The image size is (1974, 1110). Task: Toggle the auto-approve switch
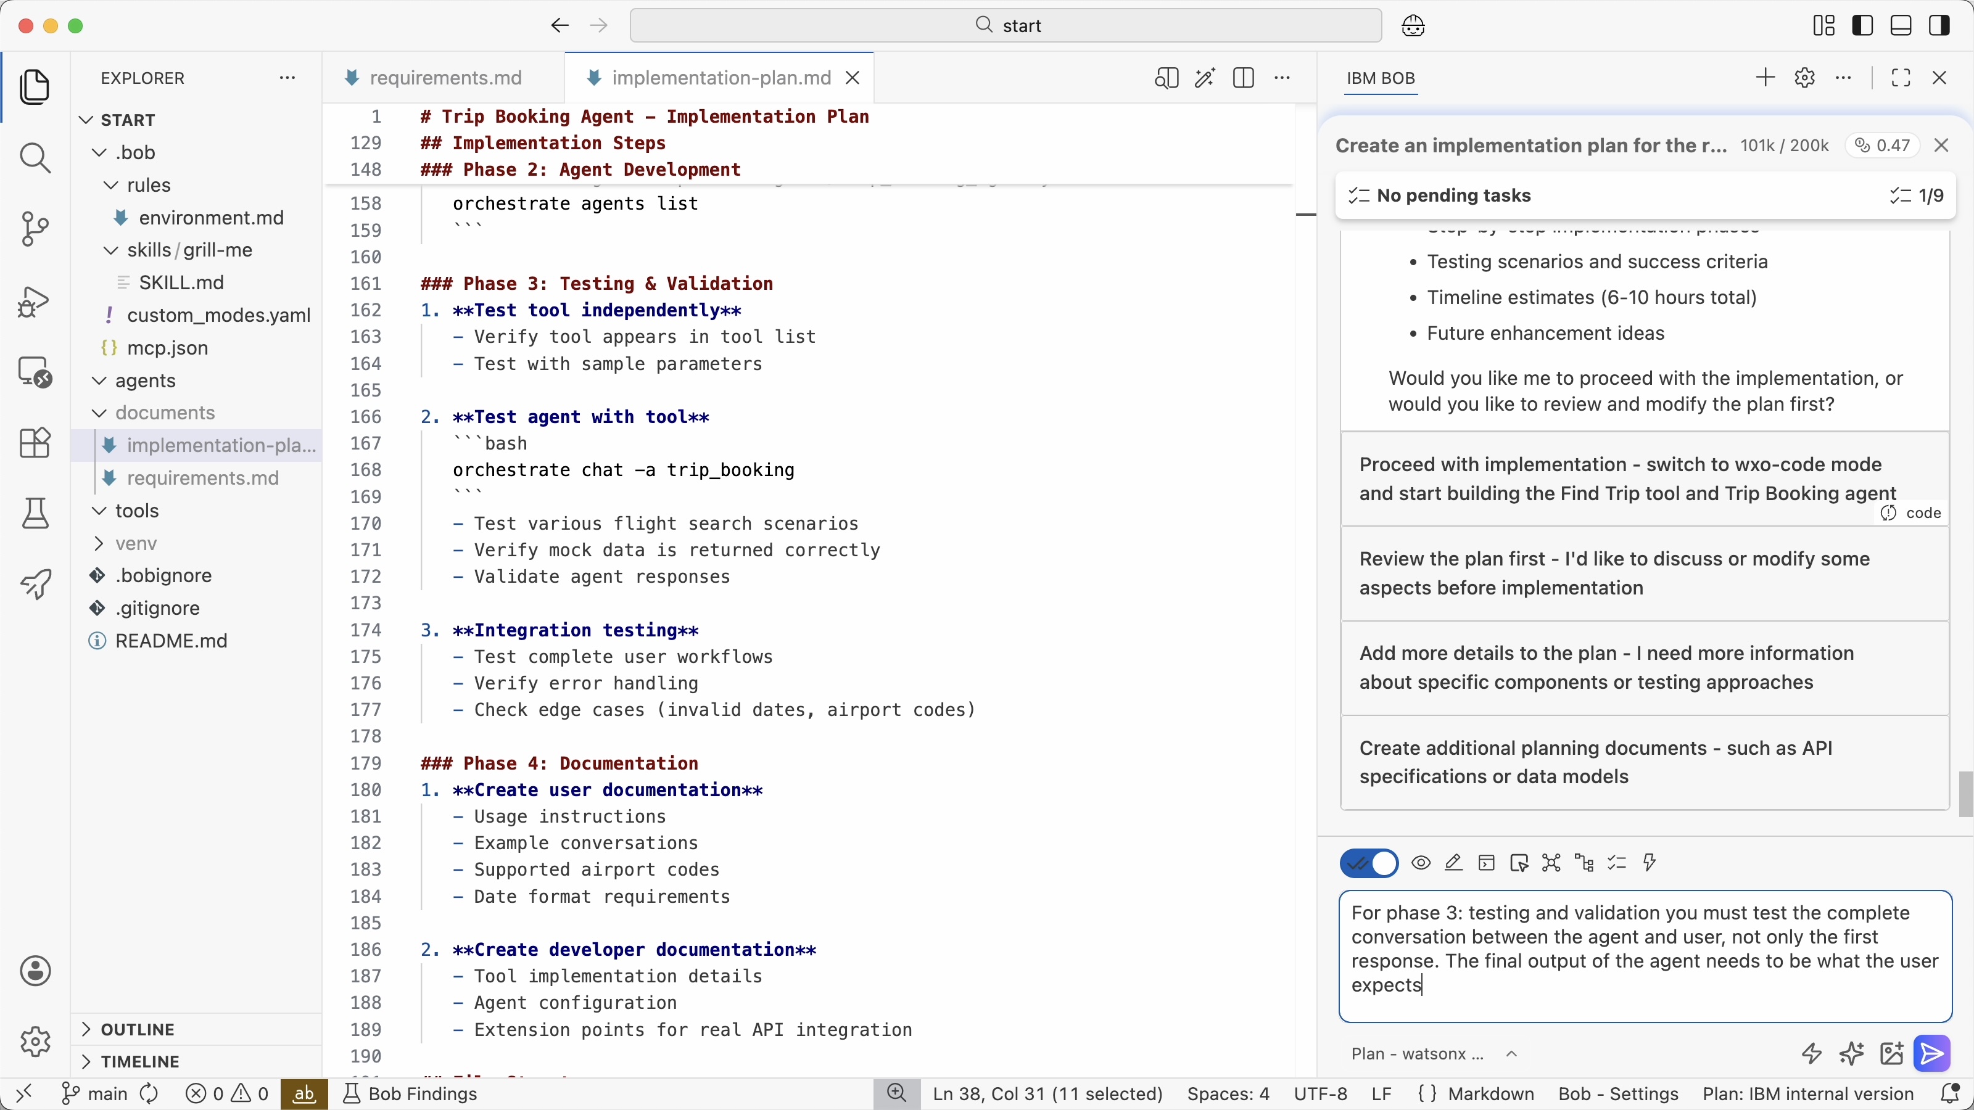coord(1369,863)
